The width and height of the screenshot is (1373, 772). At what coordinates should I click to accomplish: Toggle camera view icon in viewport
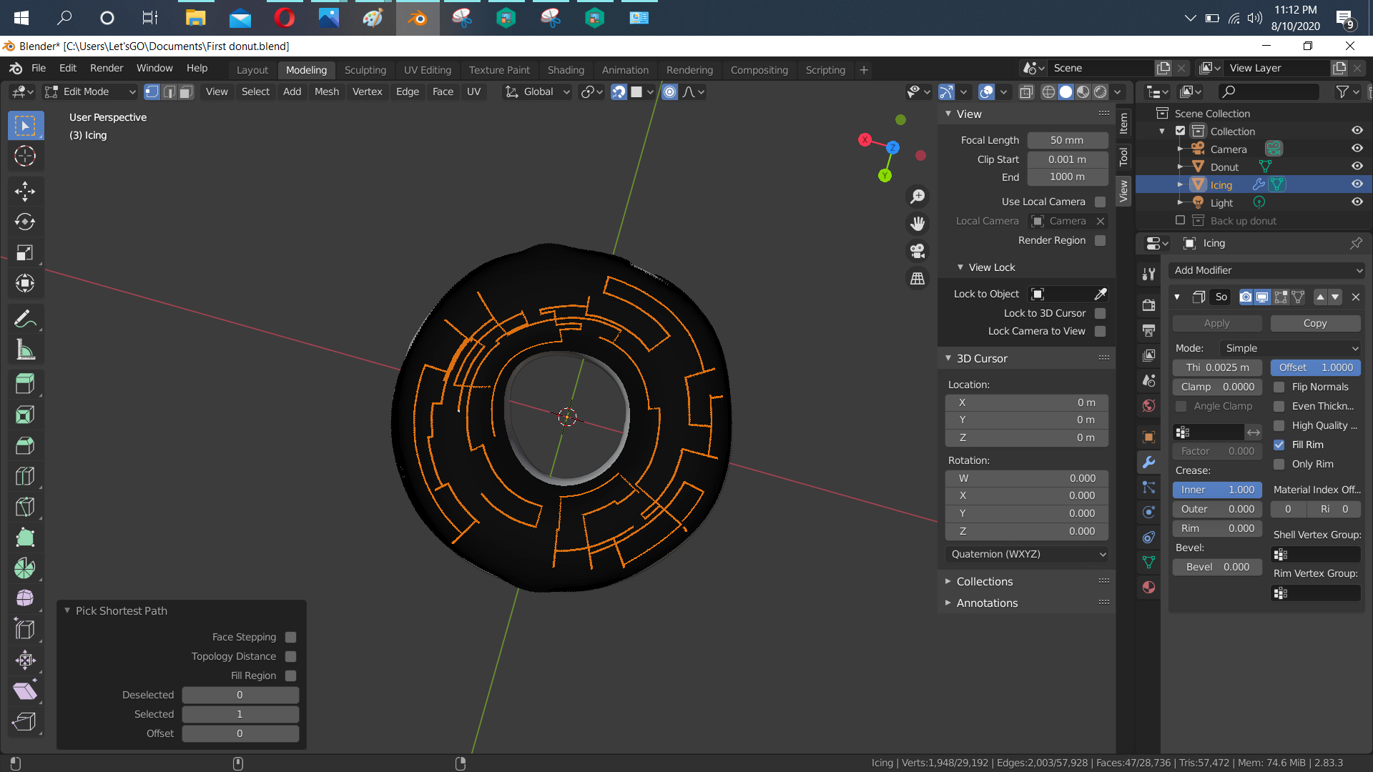click(917, 251)
